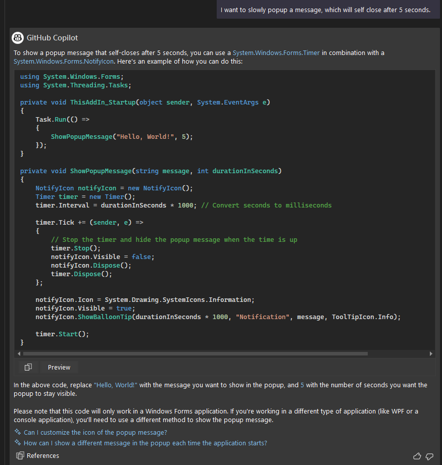Click the GitHub Copilot avatar icon

(18, 38)
